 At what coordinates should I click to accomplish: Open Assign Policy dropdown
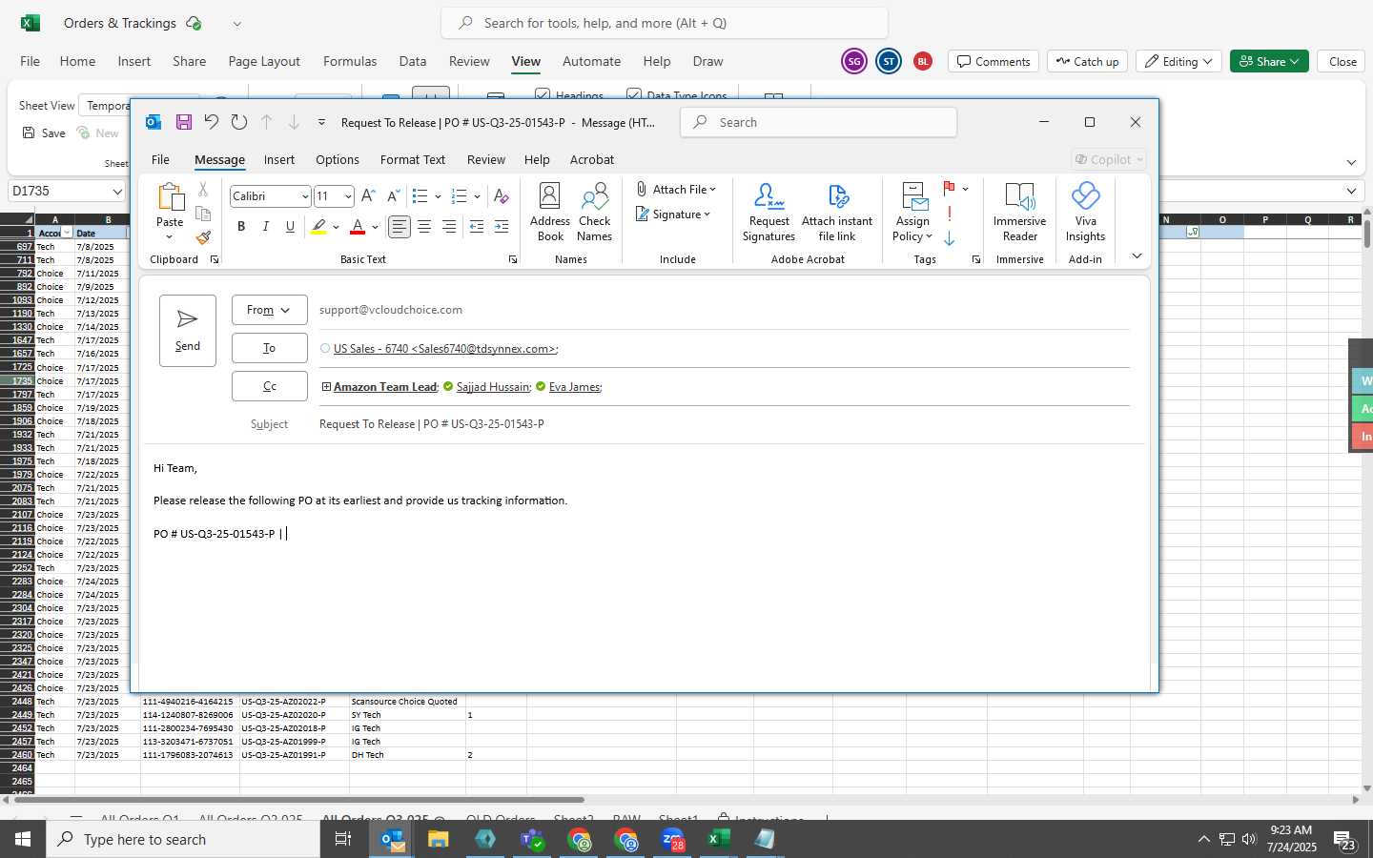click(x=912, y=213)
